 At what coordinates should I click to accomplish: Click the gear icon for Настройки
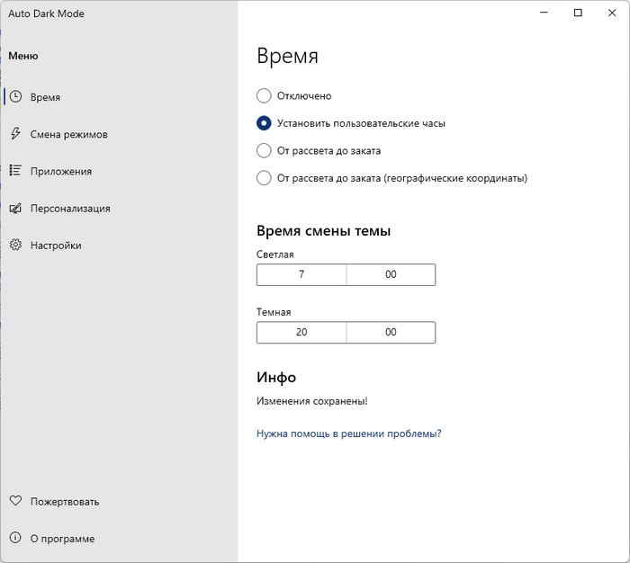click(15, 245)
